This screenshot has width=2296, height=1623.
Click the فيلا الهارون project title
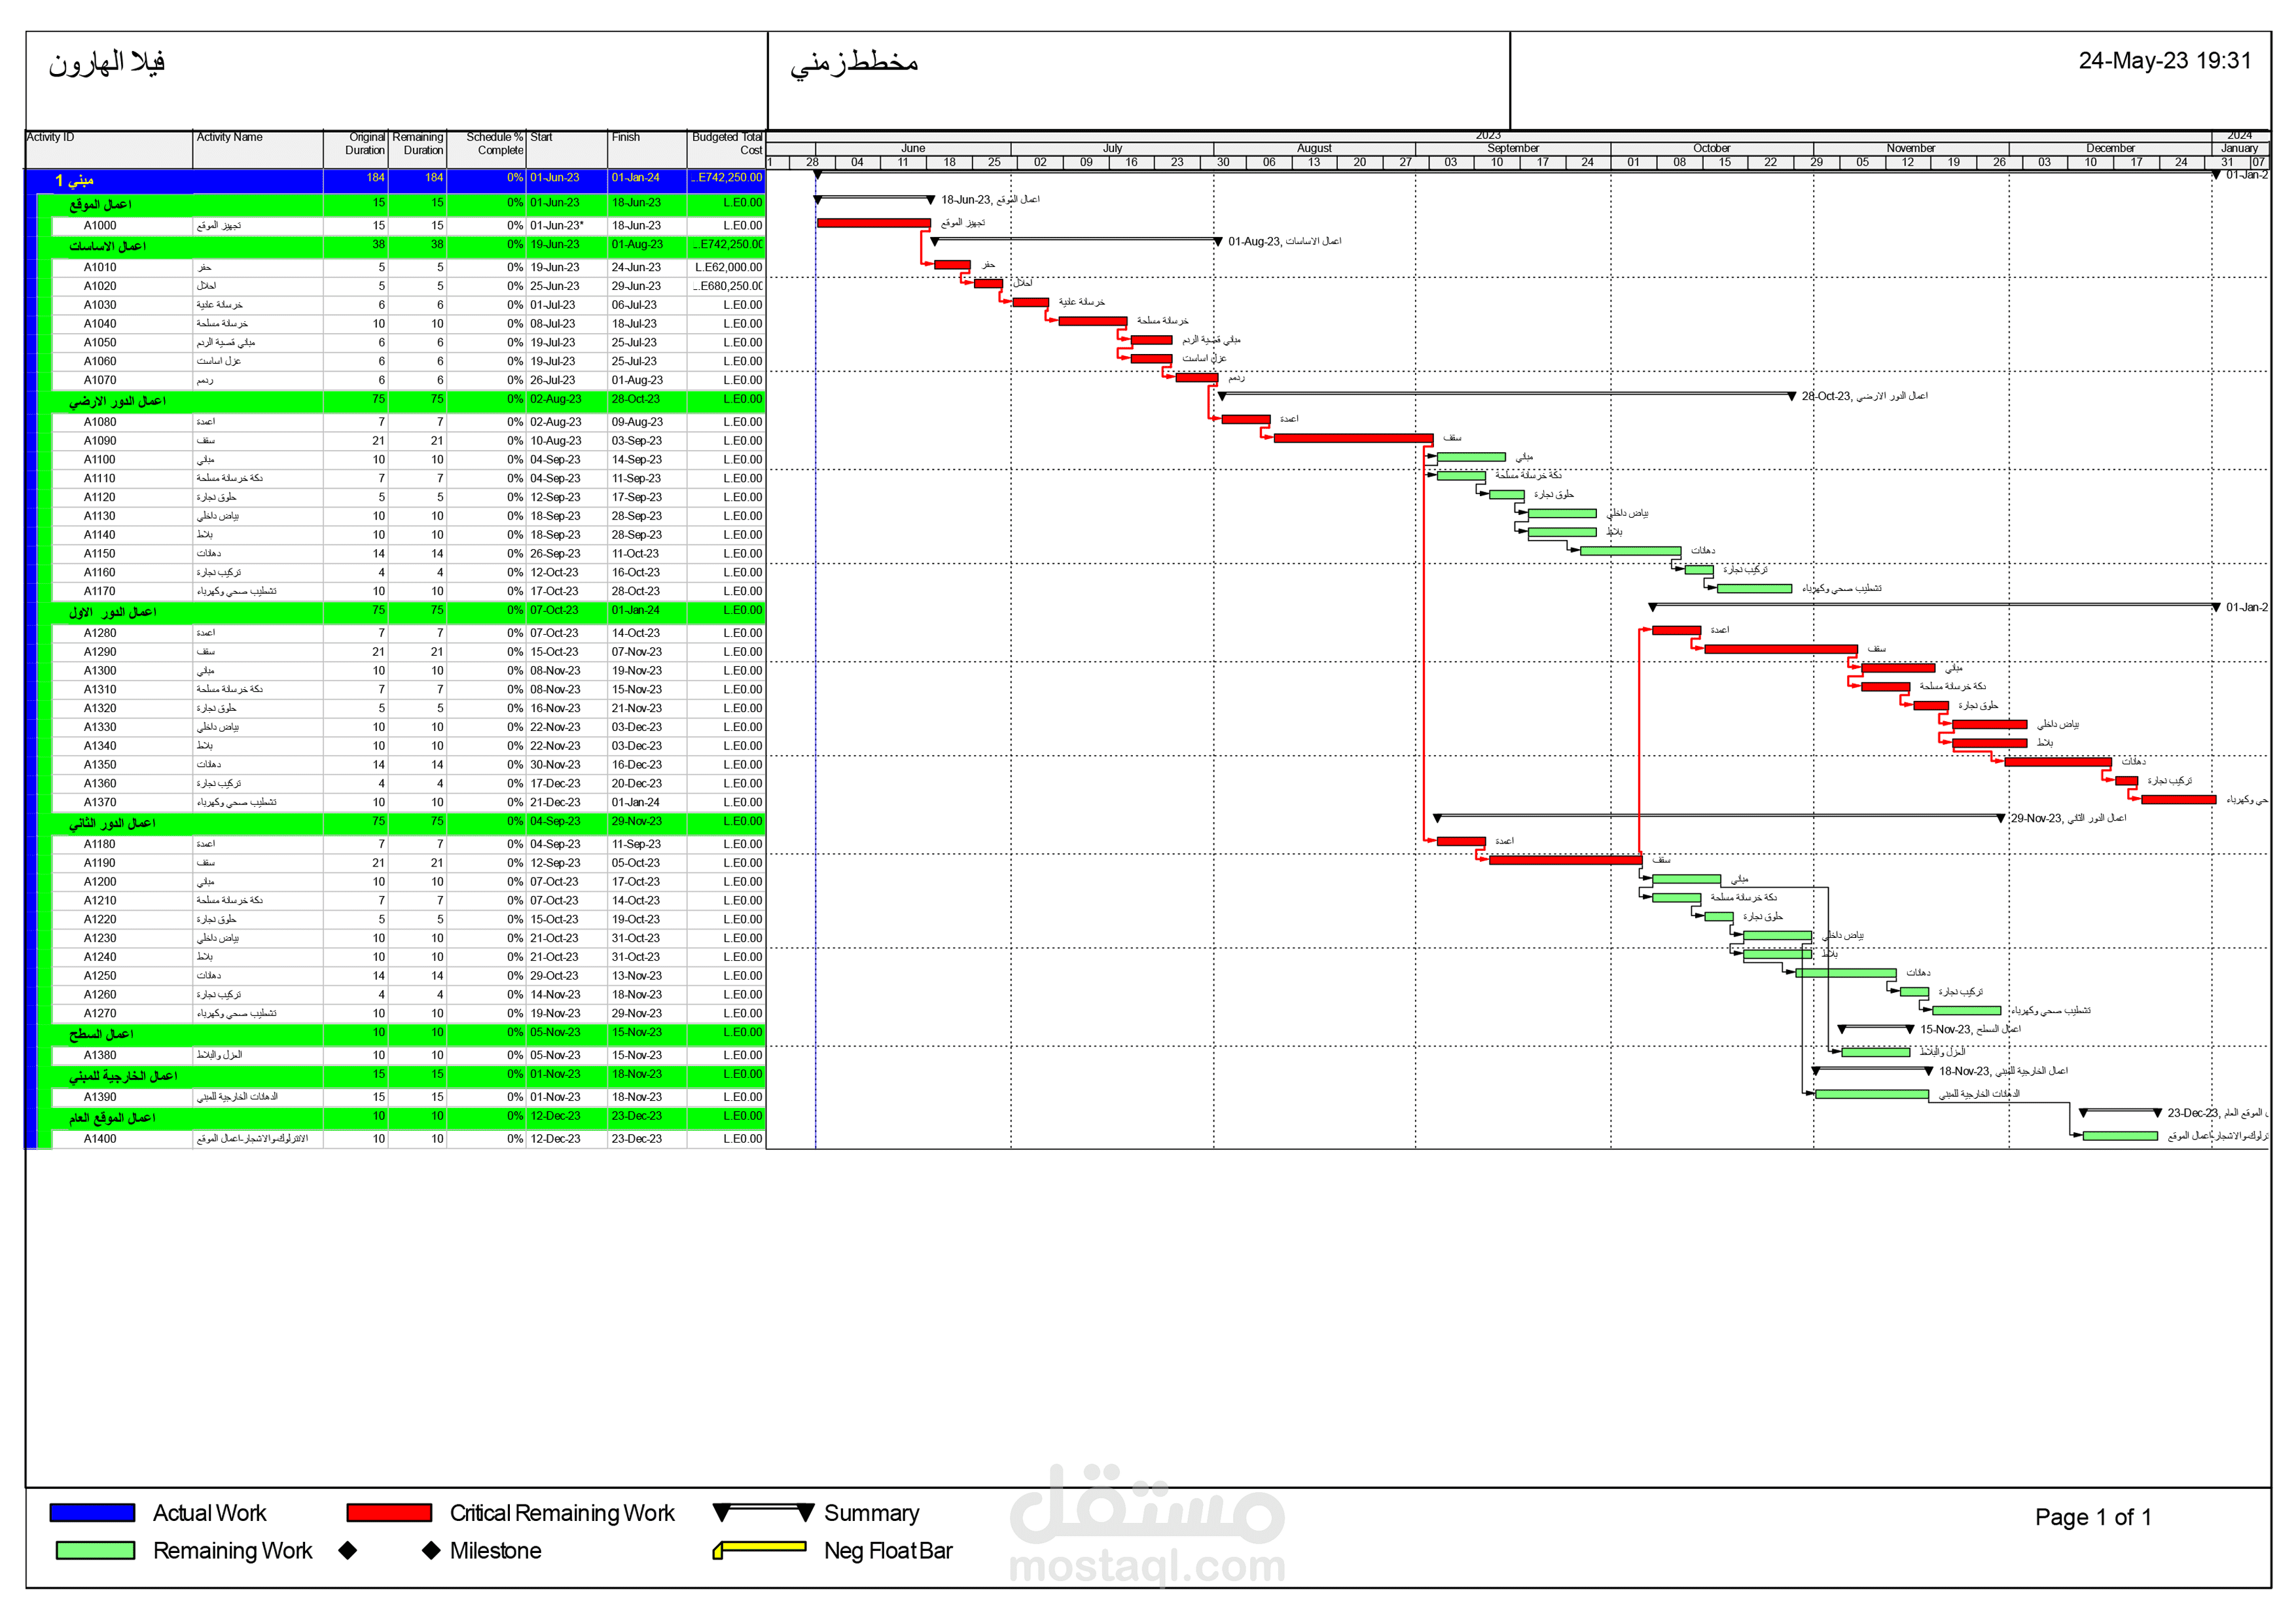[107, 62]
